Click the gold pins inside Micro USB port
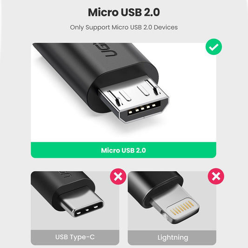This screenshot has height=248, width=248. [x=142, y=108]
